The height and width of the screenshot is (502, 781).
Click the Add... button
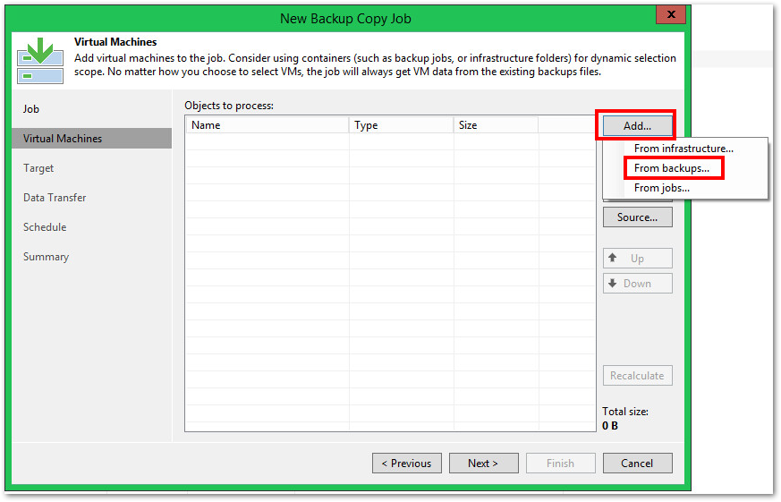point(636,126)
